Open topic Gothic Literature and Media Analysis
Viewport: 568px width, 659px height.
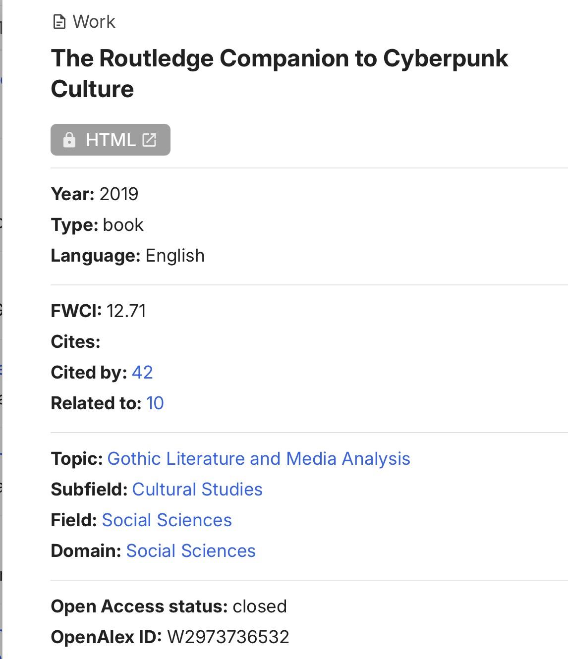[x=259, y=458]
